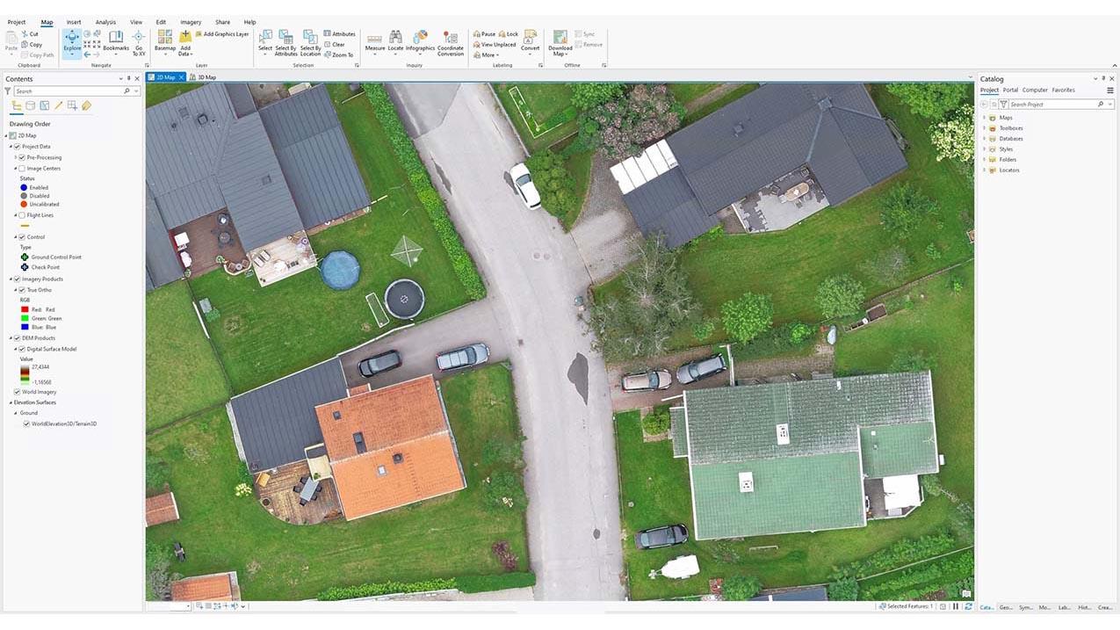Click the Coordinate Conversion tool
This screenshot has width=1120, height=630.
point(451,41)
